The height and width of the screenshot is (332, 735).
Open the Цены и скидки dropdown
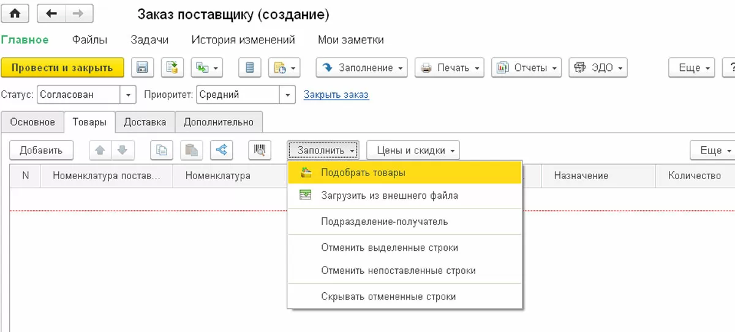(413, 150)
